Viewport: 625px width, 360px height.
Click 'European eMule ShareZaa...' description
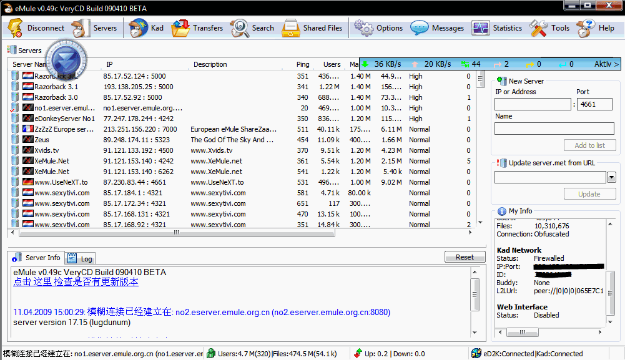tap(234, 129)
